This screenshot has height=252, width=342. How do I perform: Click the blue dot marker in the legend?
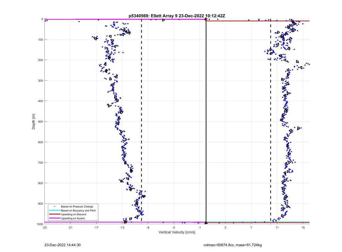point(54,206)
